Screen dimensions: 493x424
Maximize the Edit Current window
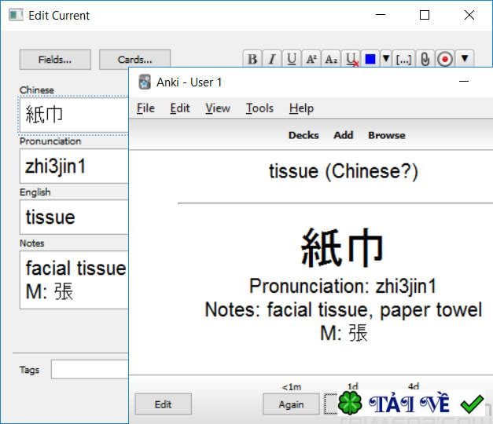coord(425,15)
